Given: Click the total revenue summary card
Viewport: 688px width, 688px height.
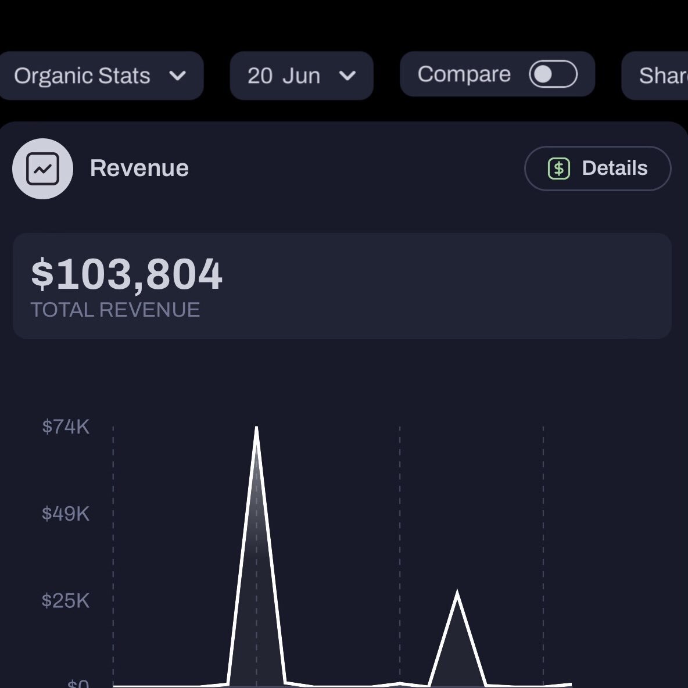Looking at the screenshot, I should click(x=342, y=286).
